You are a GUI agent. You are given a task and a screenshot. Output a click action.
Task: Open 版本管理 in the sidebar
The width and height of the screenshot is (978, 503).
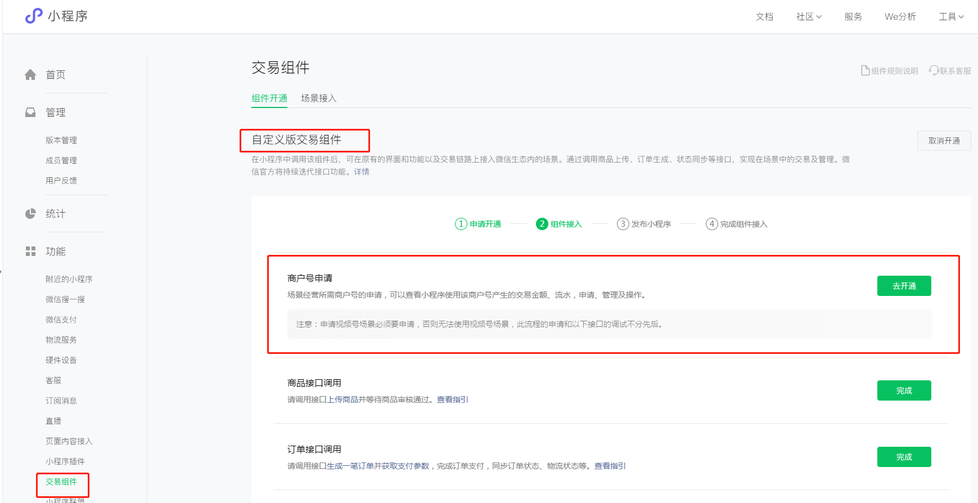point(61,140)
